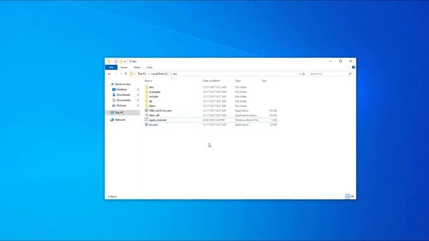Go up one folder level

[x=126, y=74]
